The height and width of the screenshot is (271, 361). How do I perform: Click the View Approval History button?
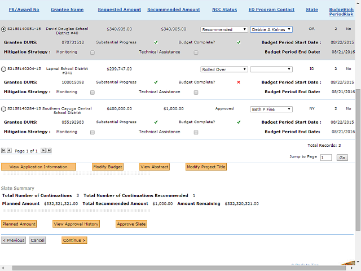[76, 224]
